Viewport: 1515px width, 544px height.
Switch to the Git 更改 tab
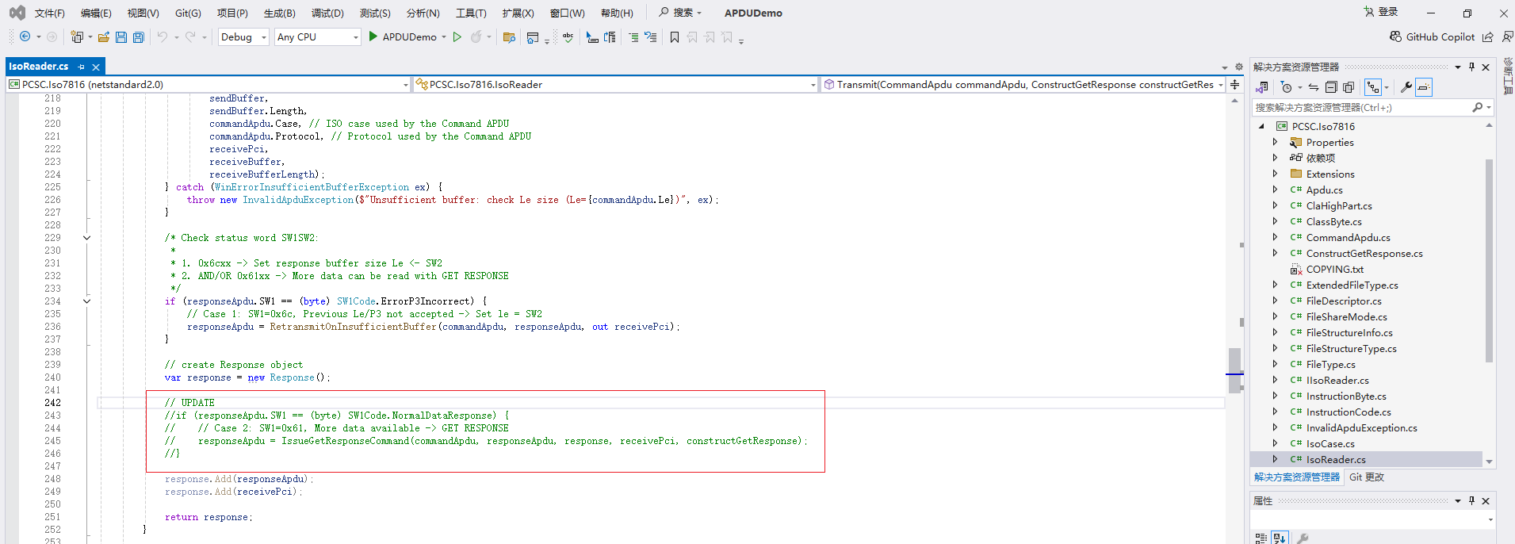(x=1367, y=477)
